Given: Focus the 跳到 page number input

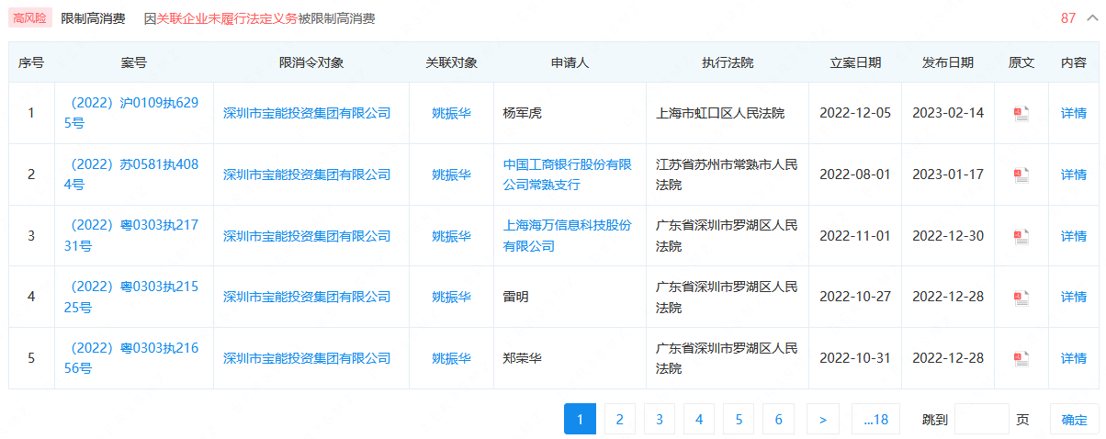Looking at the screenshot, I should click(x=982, y=419).
